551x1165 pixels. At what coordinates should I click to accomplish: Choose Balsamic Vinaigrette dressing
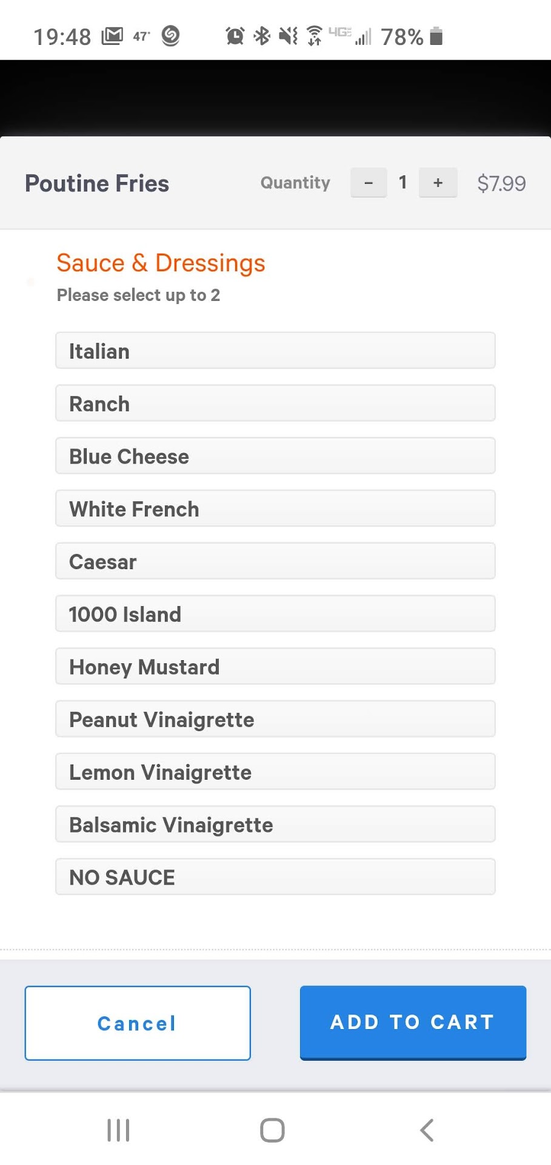click(x=275, y=825)
